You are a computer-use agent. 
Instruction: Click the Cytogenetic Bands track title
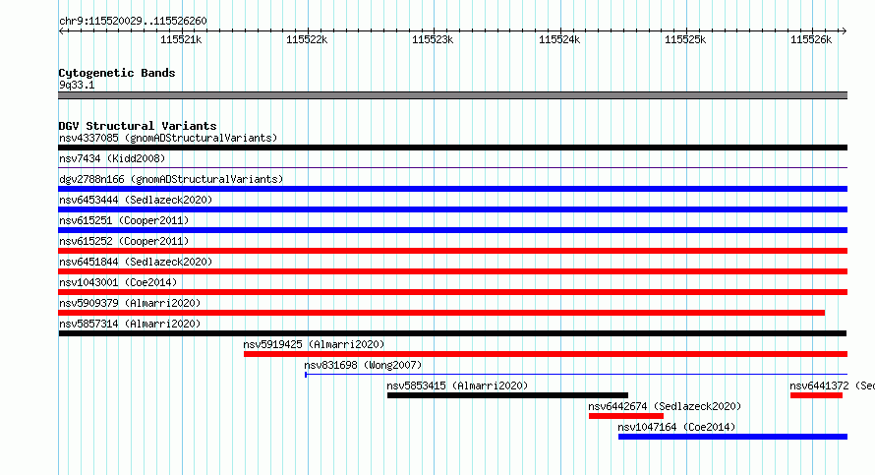click(x=117, y=73)
